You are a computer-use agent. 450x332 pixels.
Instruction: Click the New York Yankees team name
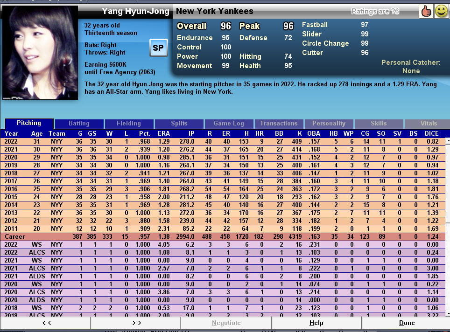214,11
